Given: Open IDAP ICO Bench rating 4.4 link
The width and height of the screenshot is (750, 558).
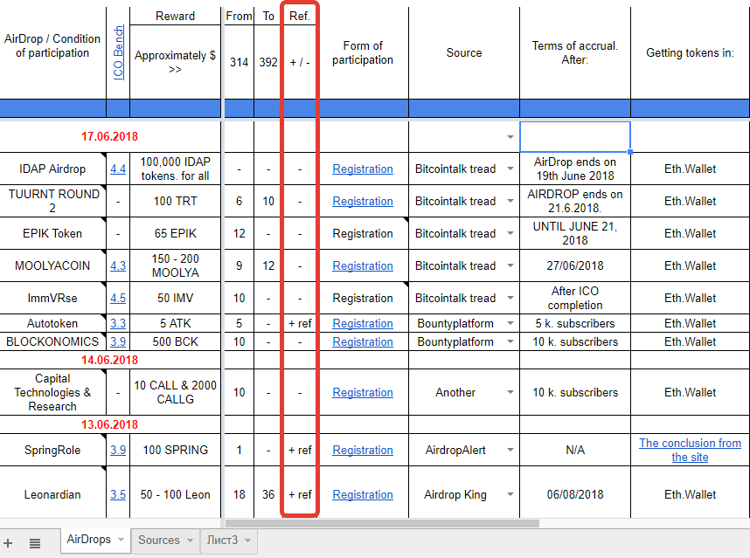Looking at the screenshot, I should coord(118,169).
